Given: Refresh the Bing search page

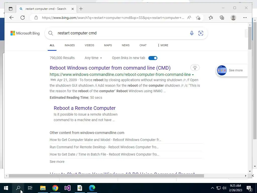Looking at the screenshot, I should [23, 18].
